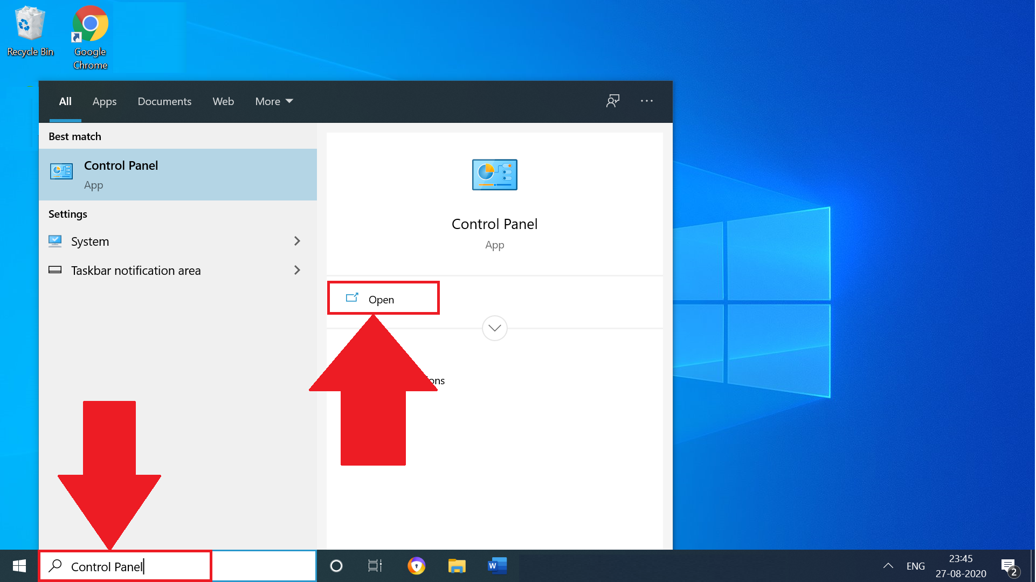Open the feedback icon in search header
The image size is (1036, 582).
(x=613, y=101)
